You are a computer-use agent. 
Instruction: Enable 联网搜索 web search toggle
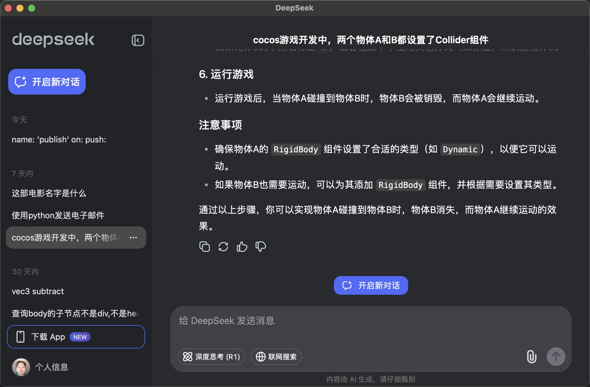[x=276, y=356]
